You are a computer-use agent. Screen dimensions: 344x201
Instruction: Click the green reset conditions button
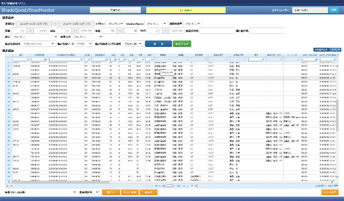[x=182, y=44]
